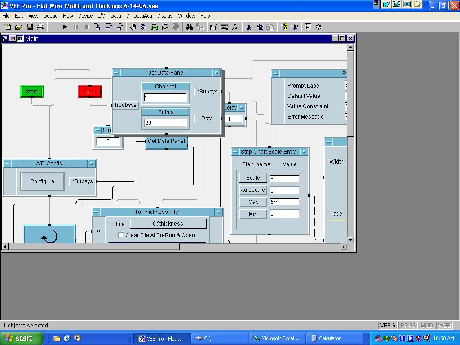Click the Print toolbar icon
This screenshot has height=345, width=460.
40,27
